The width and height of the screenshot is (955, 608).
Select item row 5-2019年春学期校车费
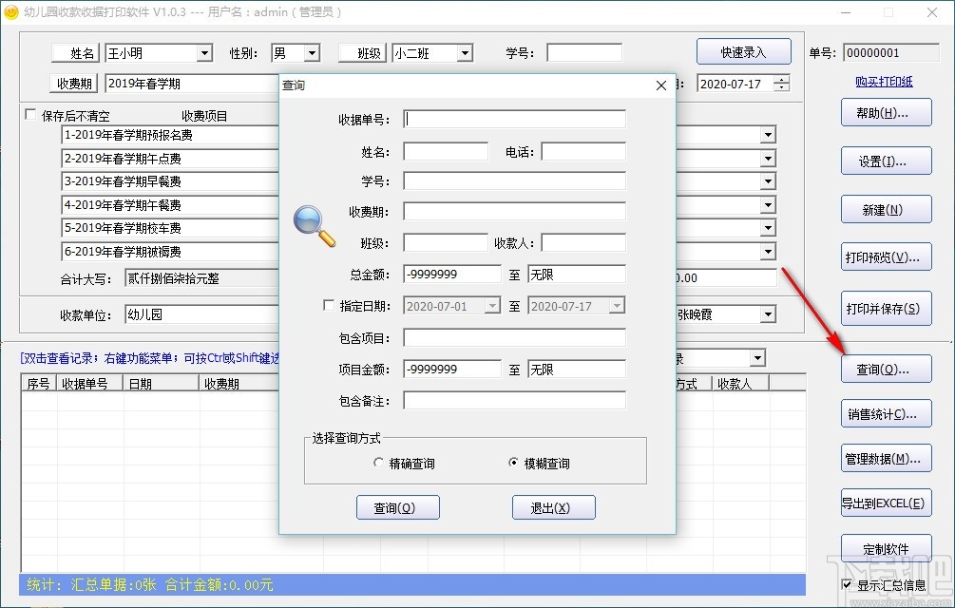click(170, 228)
